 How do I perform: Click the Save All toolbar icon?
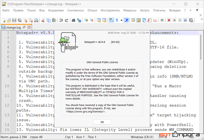coord(20,20)
